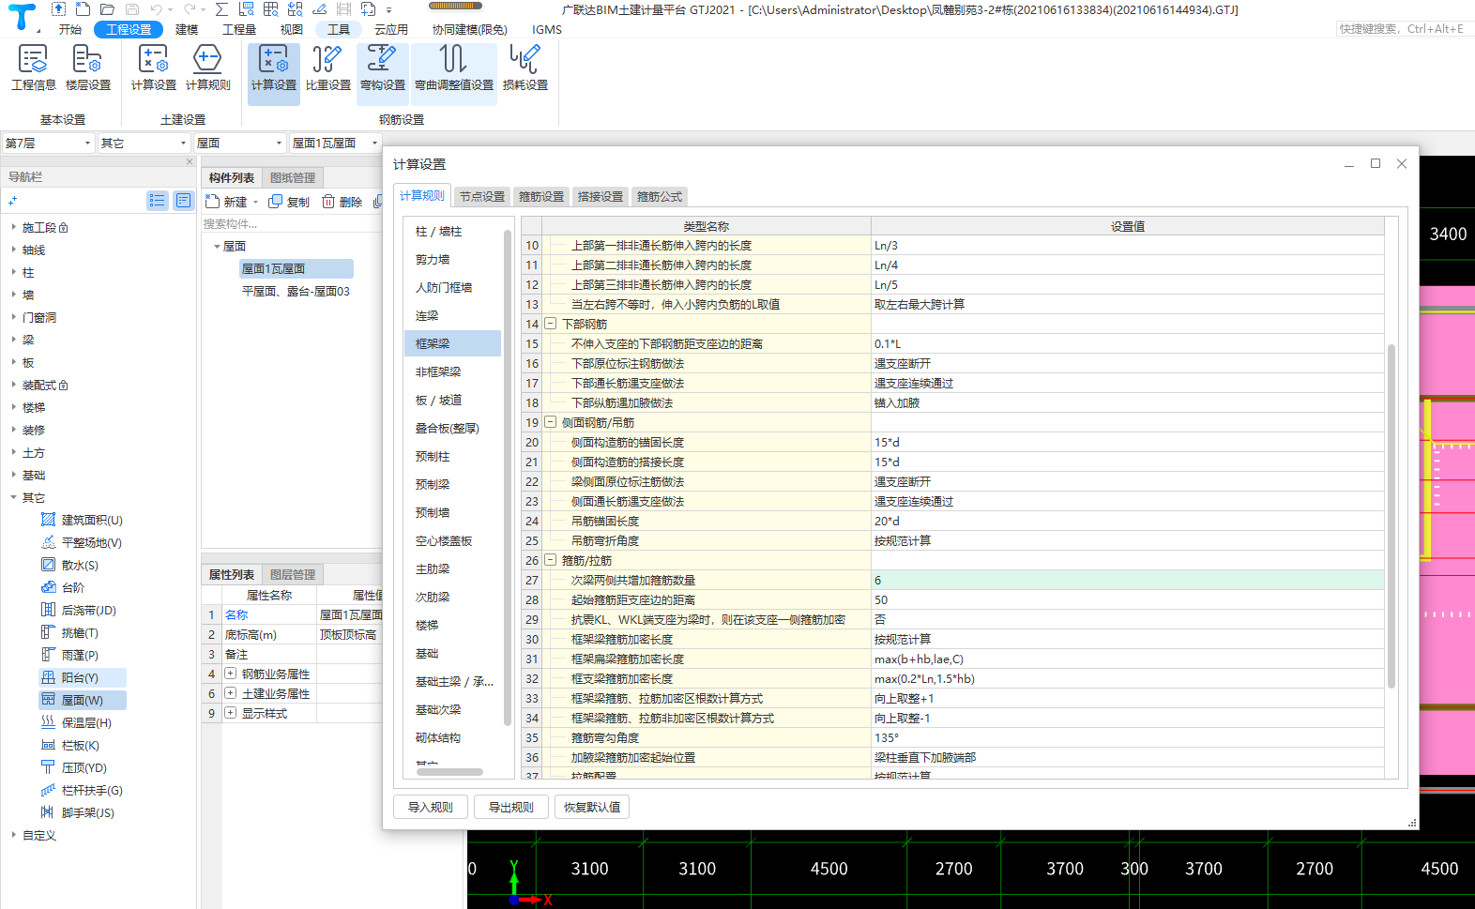Click the settings table vertical scrollbar
The image size is (1475, 909).
tap(1391, 516)
